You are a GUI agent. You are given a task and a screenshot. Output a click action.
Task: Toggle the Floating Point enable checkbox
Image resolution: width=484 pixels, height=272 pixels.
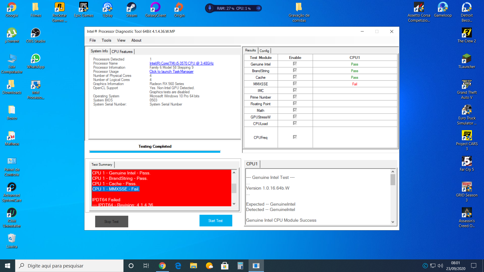295,104
